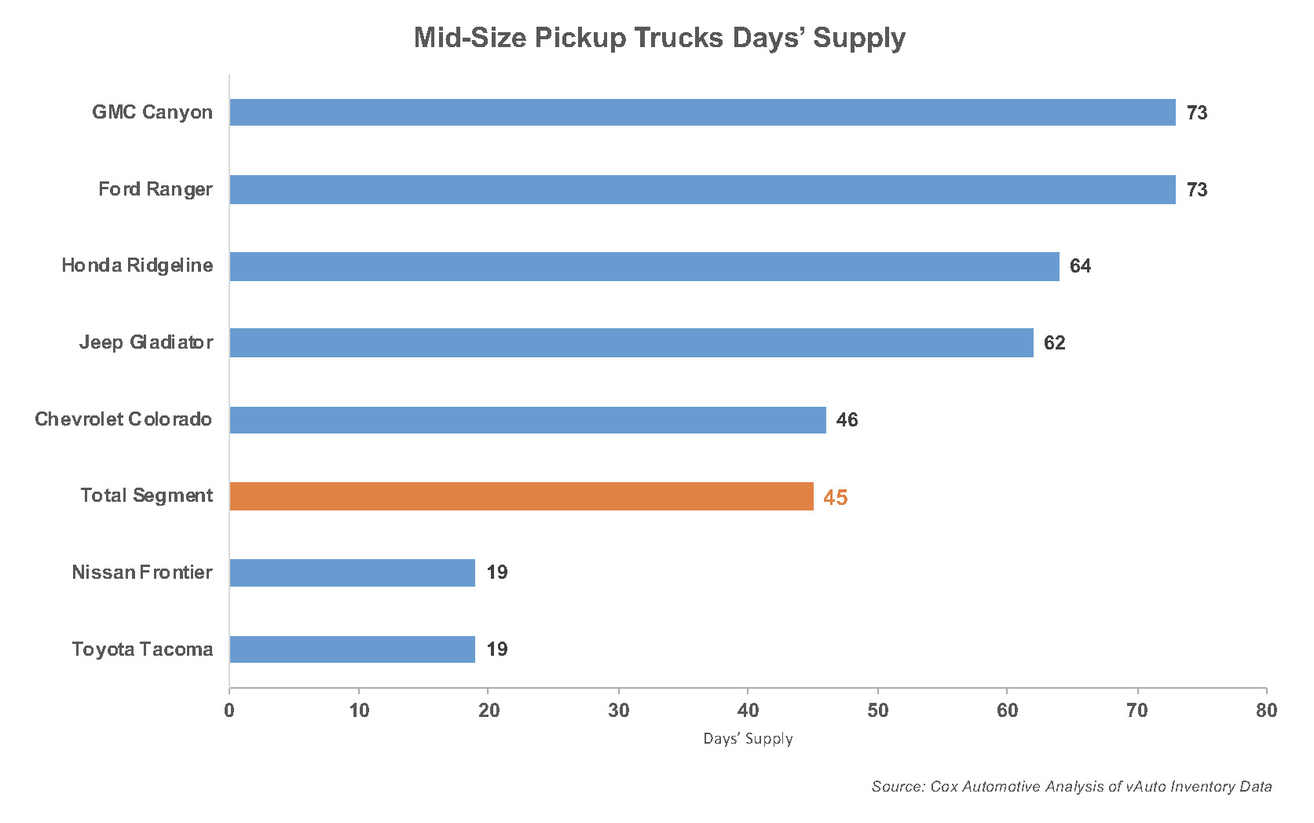This screenshot has height=823, width=1314.
Task: Click the GMC Canyon bar
Action: coord(702,112)
